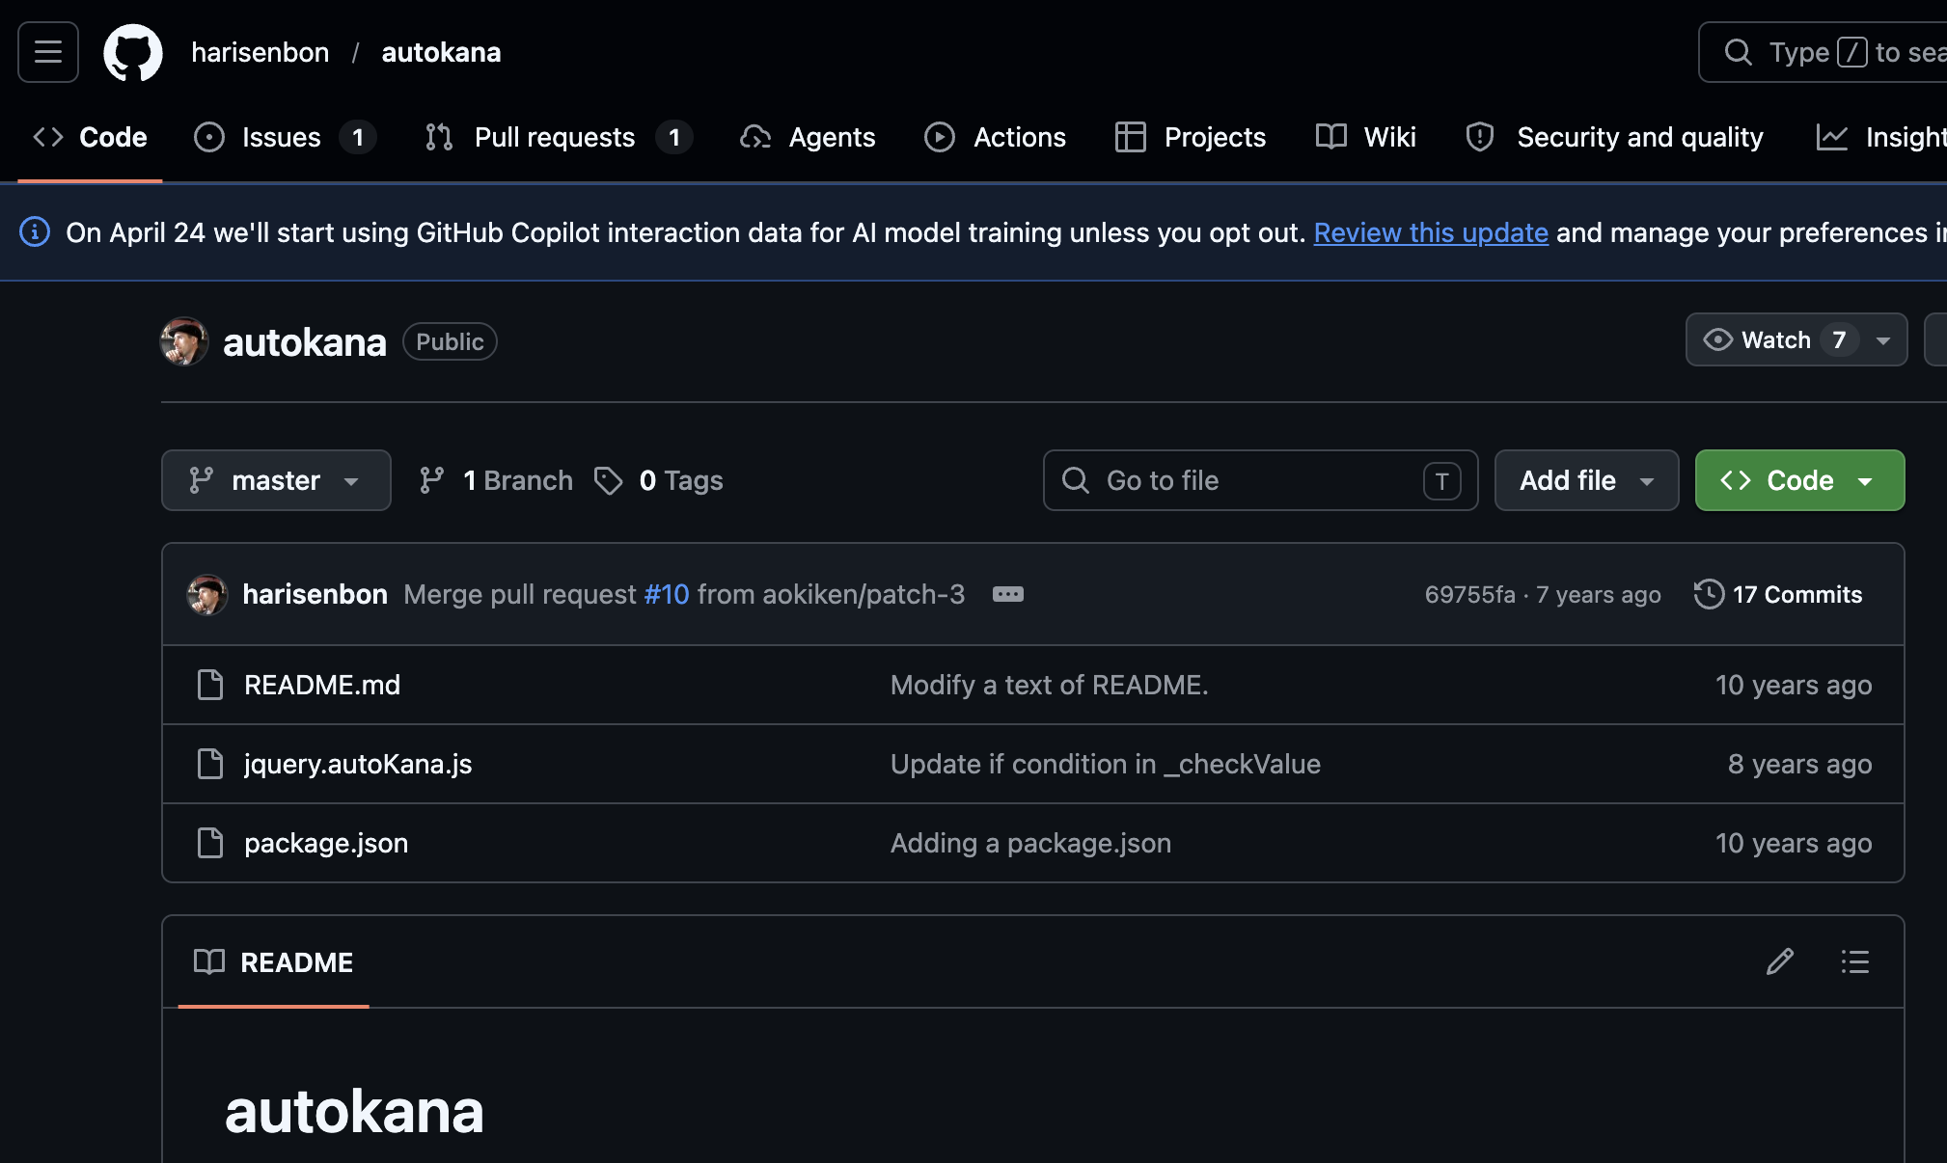Open harisenbon commit author link

[x=315, y=594]
